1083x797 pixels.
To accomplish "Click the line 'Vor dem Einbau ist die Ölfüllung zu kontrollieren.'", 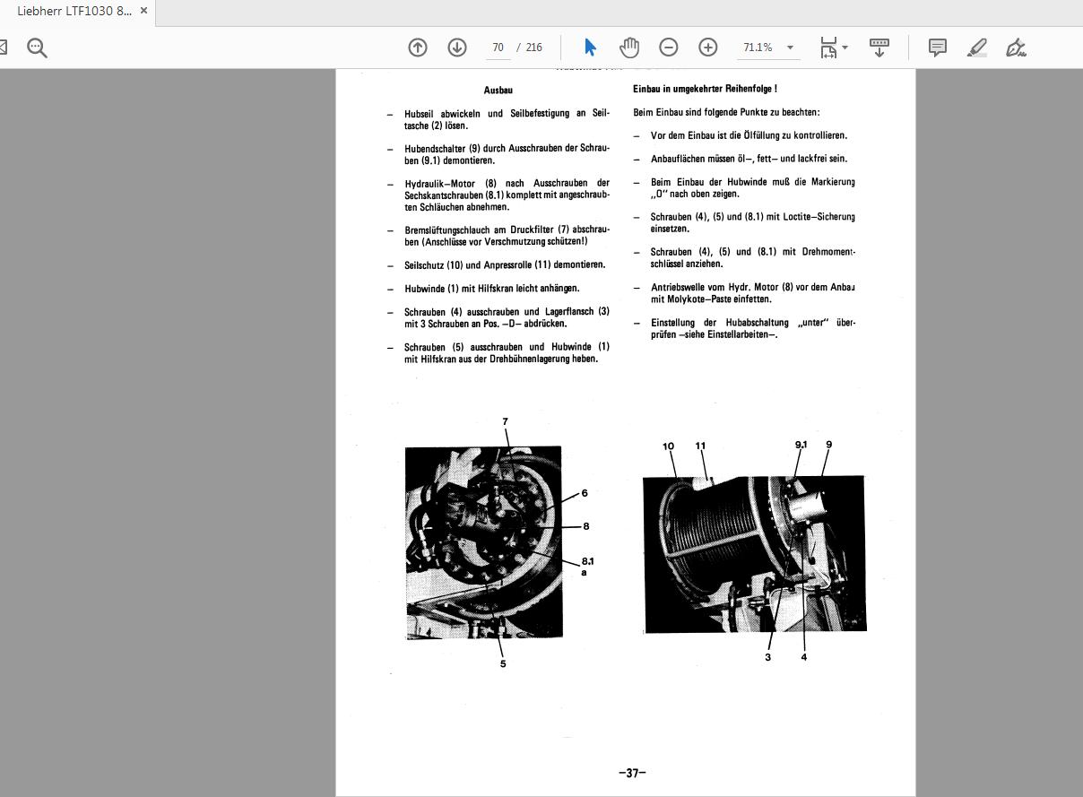I will click(749, 135).
